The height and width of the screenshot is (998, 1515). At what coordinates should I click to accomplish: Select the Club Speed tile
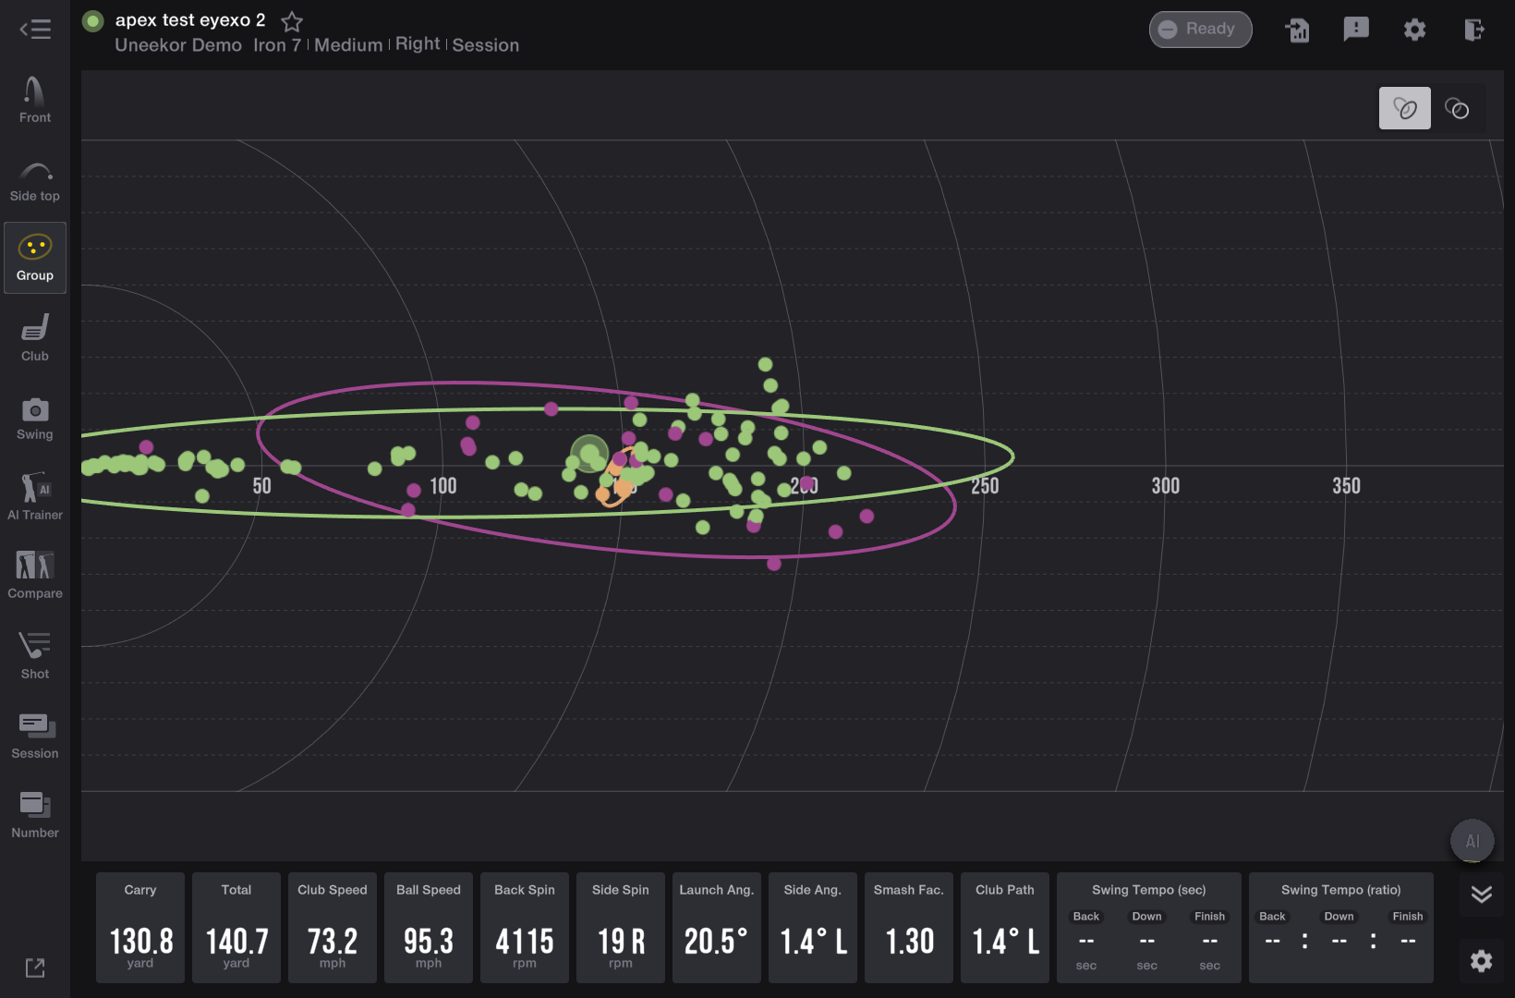333,927
